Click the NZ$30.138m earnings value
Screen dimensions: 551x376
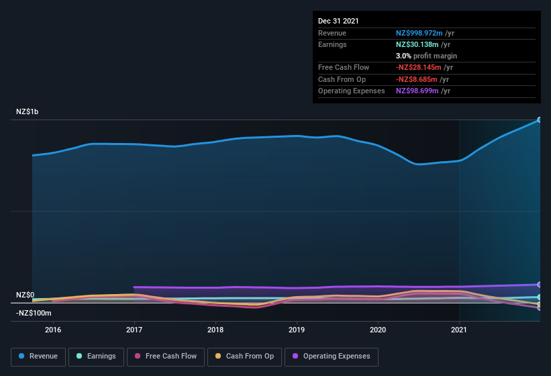click(417, 44)
